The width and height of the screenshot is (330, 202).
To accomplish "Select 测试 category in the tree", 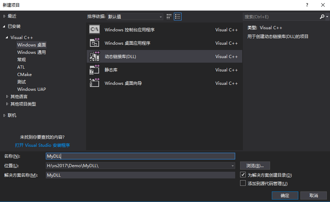I will pos(22,82).
